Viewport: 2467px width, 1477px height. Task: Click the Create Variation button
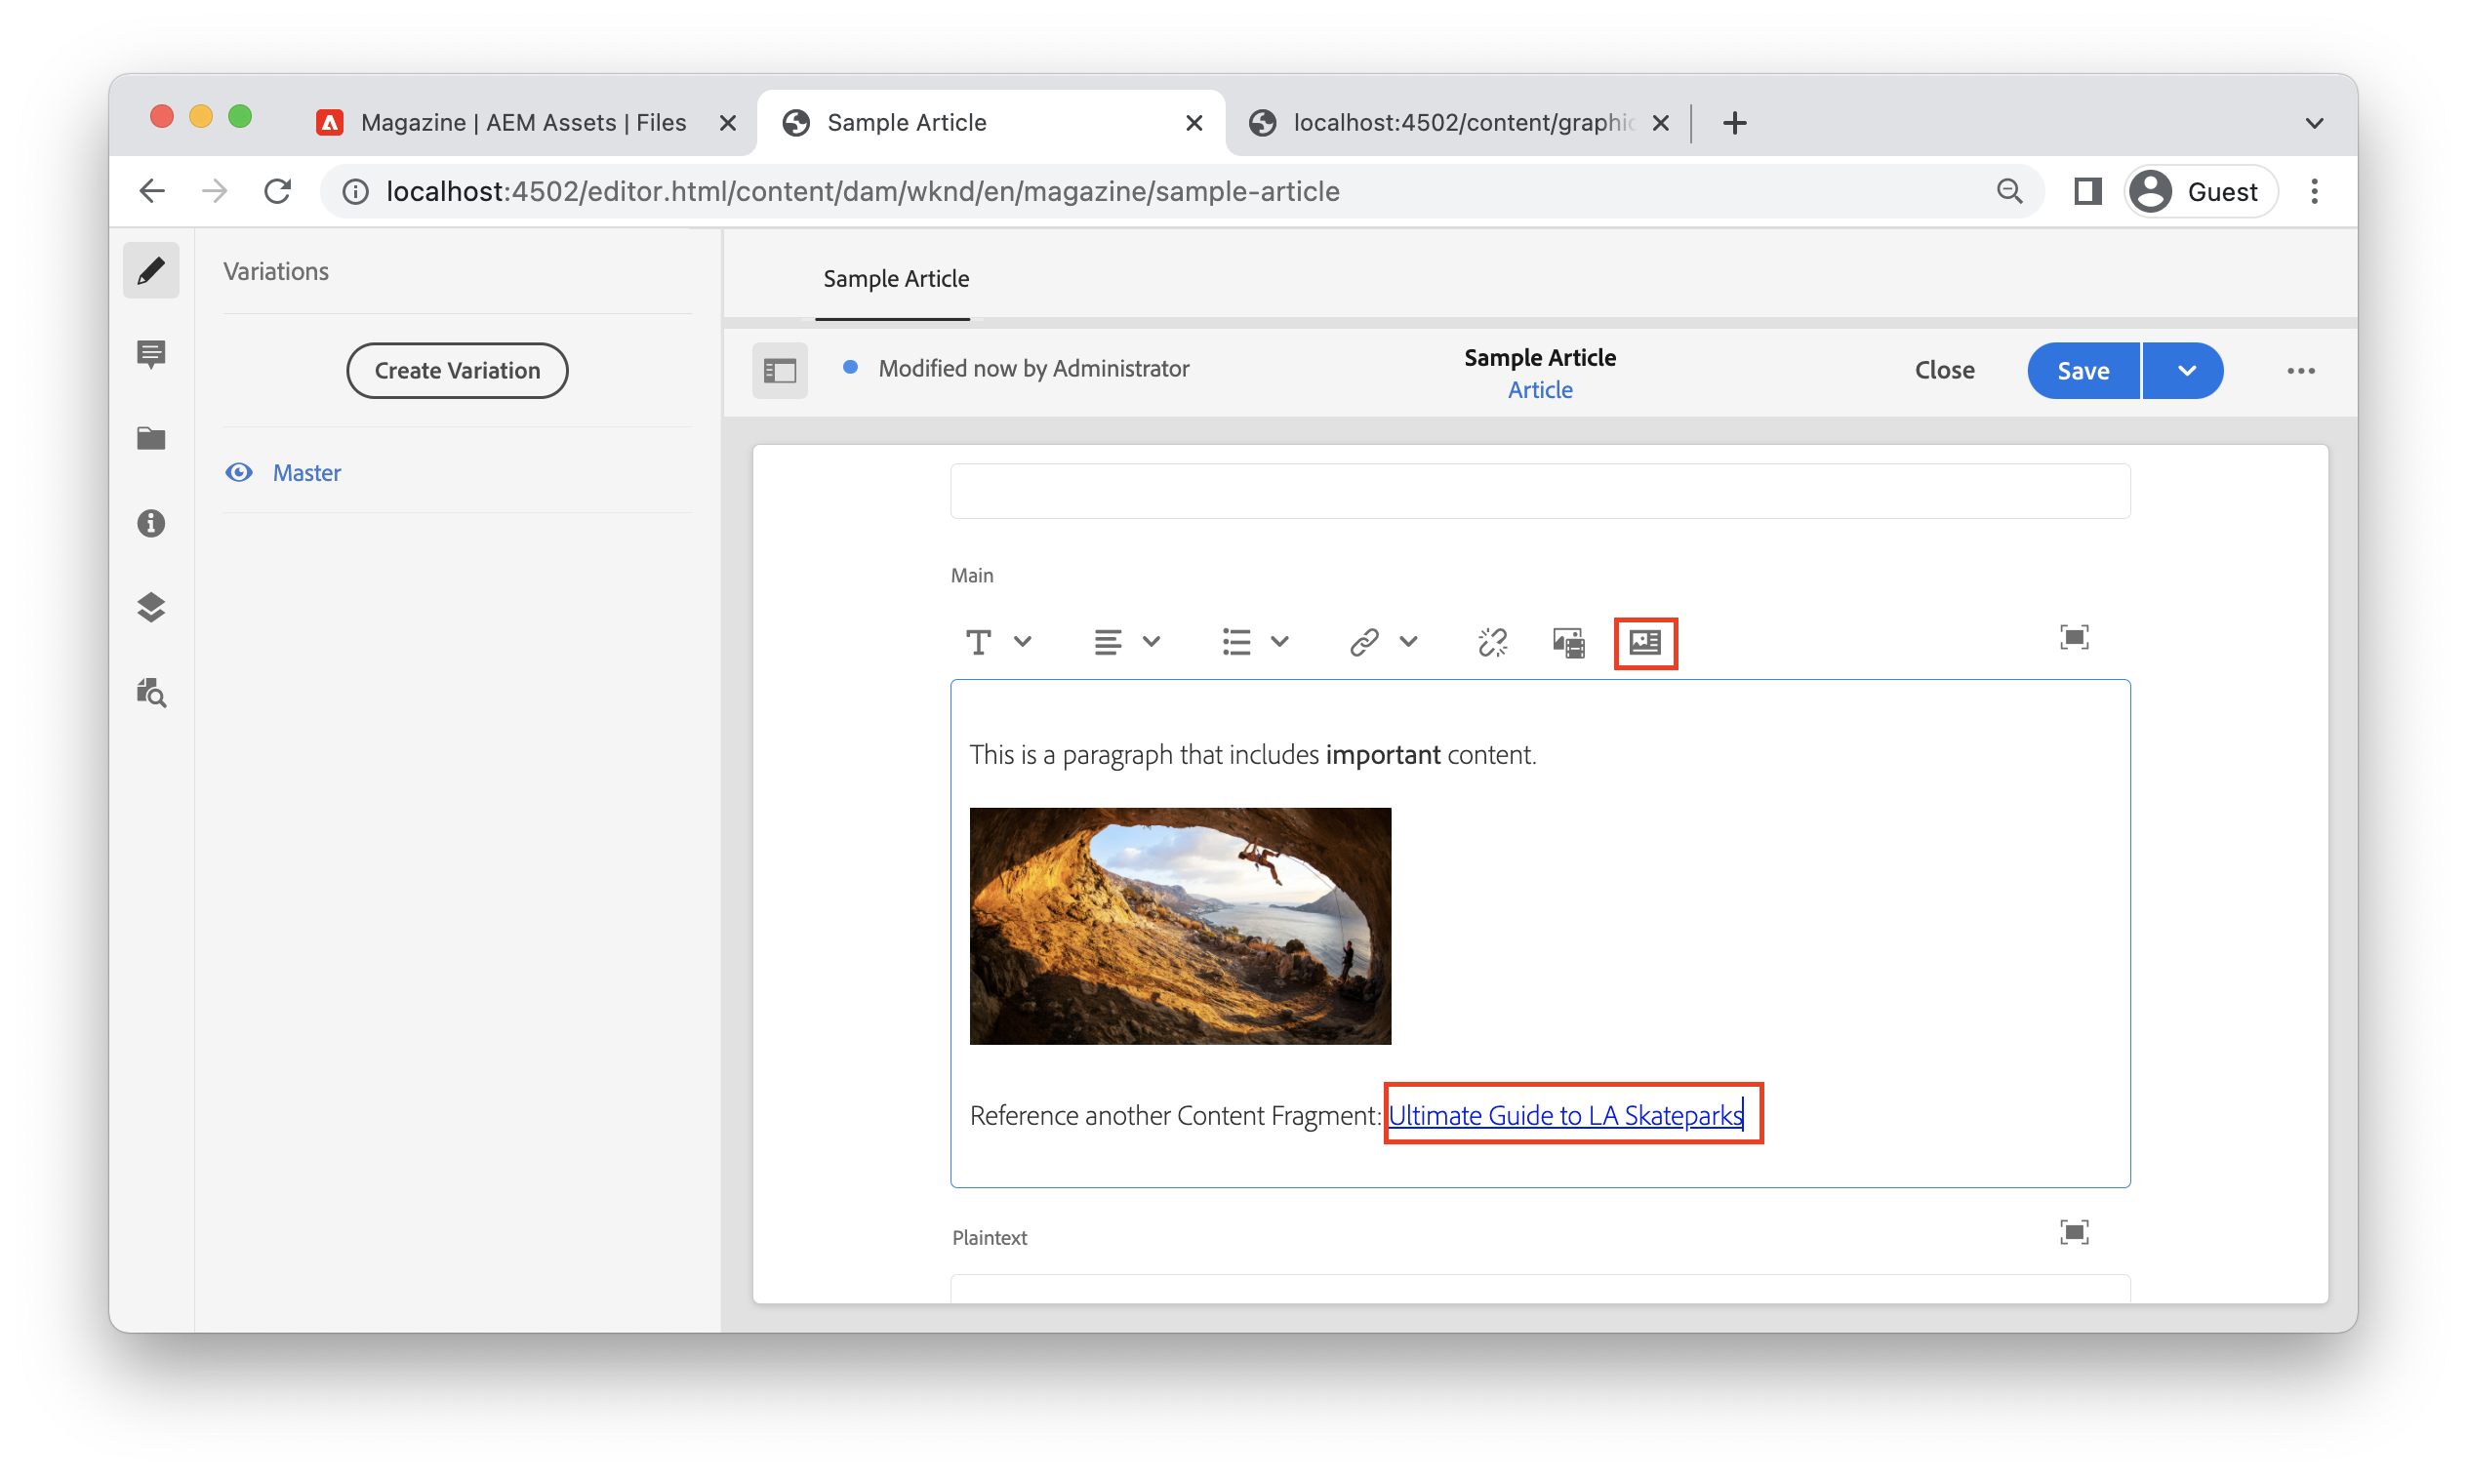click(457, 371)
